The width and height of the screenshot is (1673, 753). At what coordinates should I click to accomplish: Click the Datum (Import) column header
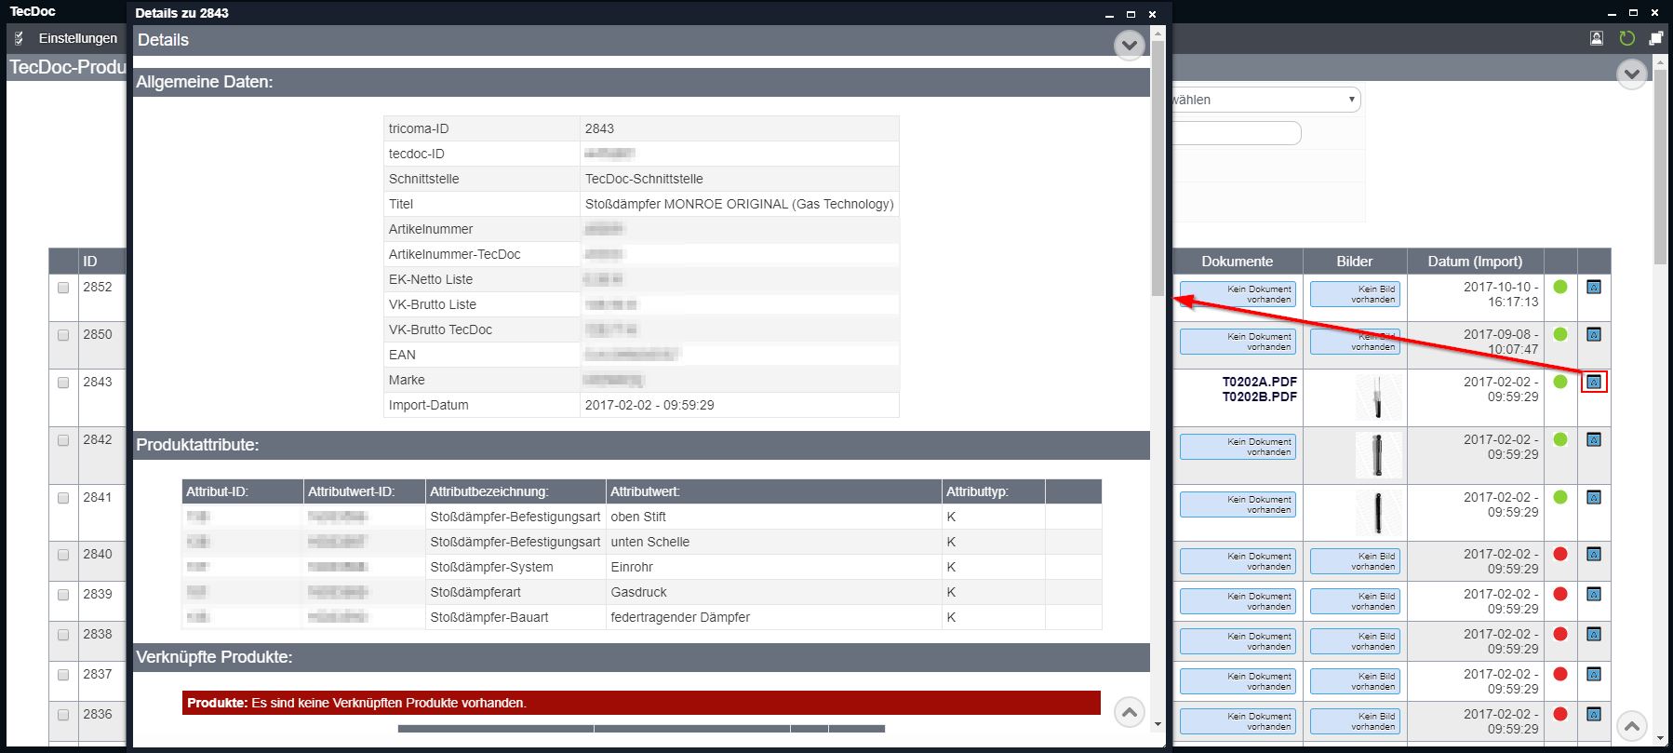[1475, 262]
